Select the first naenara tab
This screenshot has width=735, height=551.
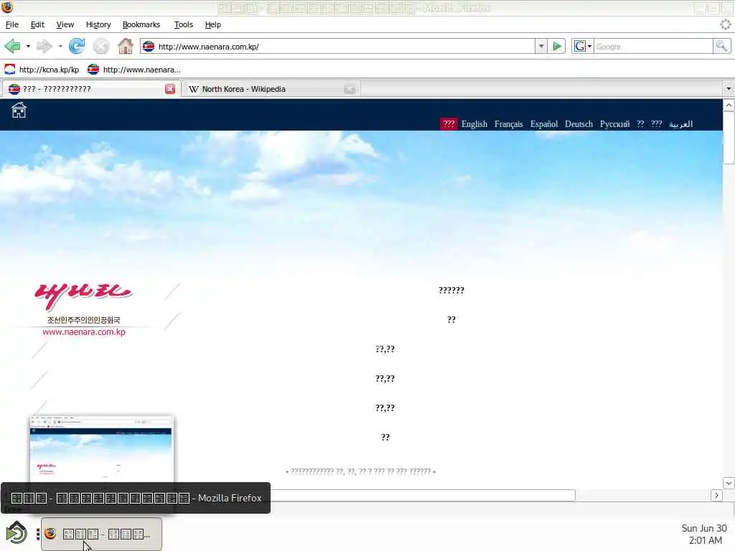click(x=91, y=89)
